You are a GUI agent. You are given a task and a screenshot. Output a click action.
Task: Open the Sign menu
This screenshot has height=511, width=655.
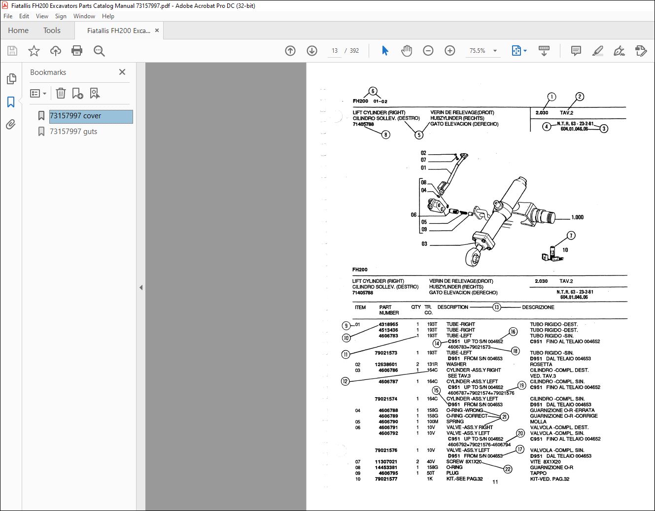[61, 16]
